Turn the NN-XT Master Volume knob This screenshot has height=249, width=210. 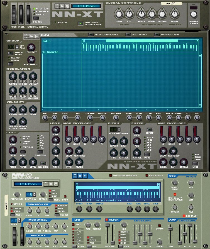coord(193,14)
